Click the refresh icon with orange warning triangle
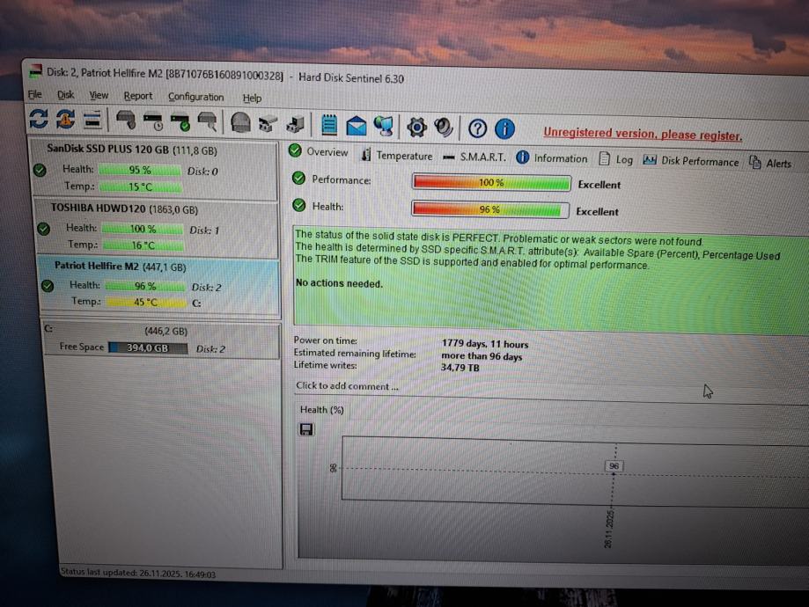809x607 pixels. click(65, 119)
